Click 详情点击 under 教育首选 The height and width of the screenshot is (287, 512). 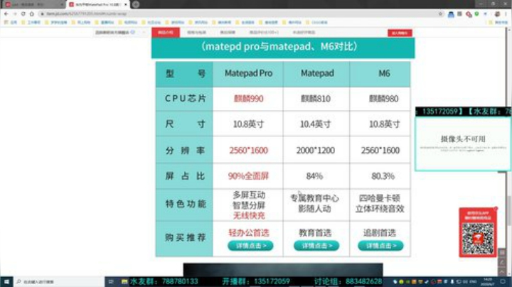(x=316, y=246)
